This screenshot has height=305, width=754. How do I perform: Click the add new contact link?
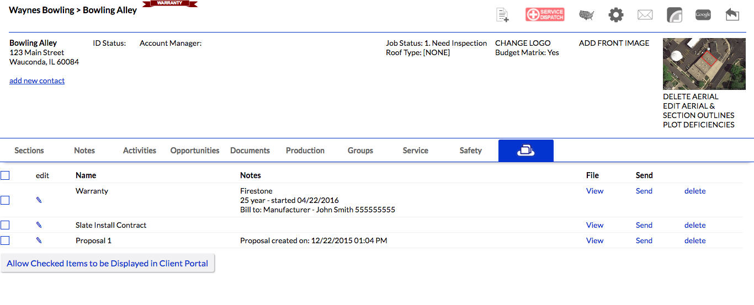coord(37,81)
